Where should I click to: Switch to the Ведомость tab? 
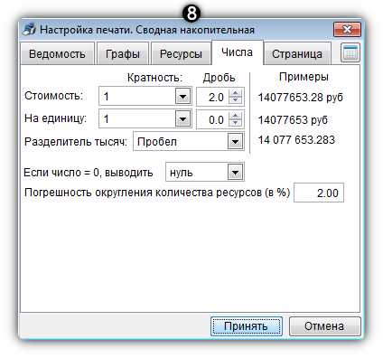pyautogui.click(x=57, y=54)
